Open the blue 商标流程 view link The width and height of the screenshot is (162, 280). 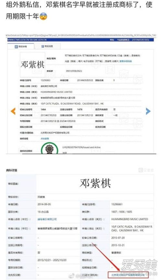(45, 139)
